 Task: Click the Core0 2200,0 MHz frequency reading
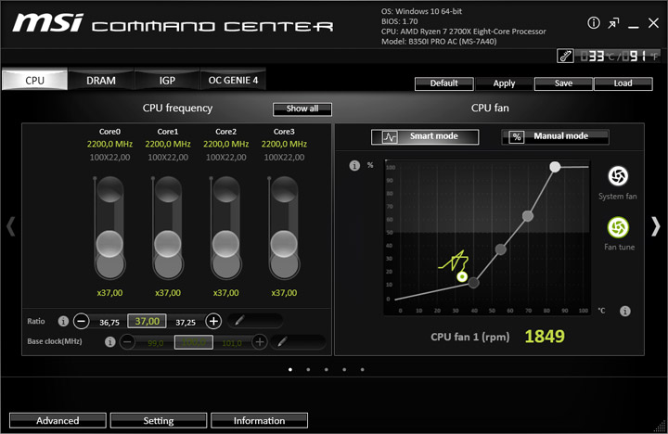pyautogui.click(x=109, y=144)
